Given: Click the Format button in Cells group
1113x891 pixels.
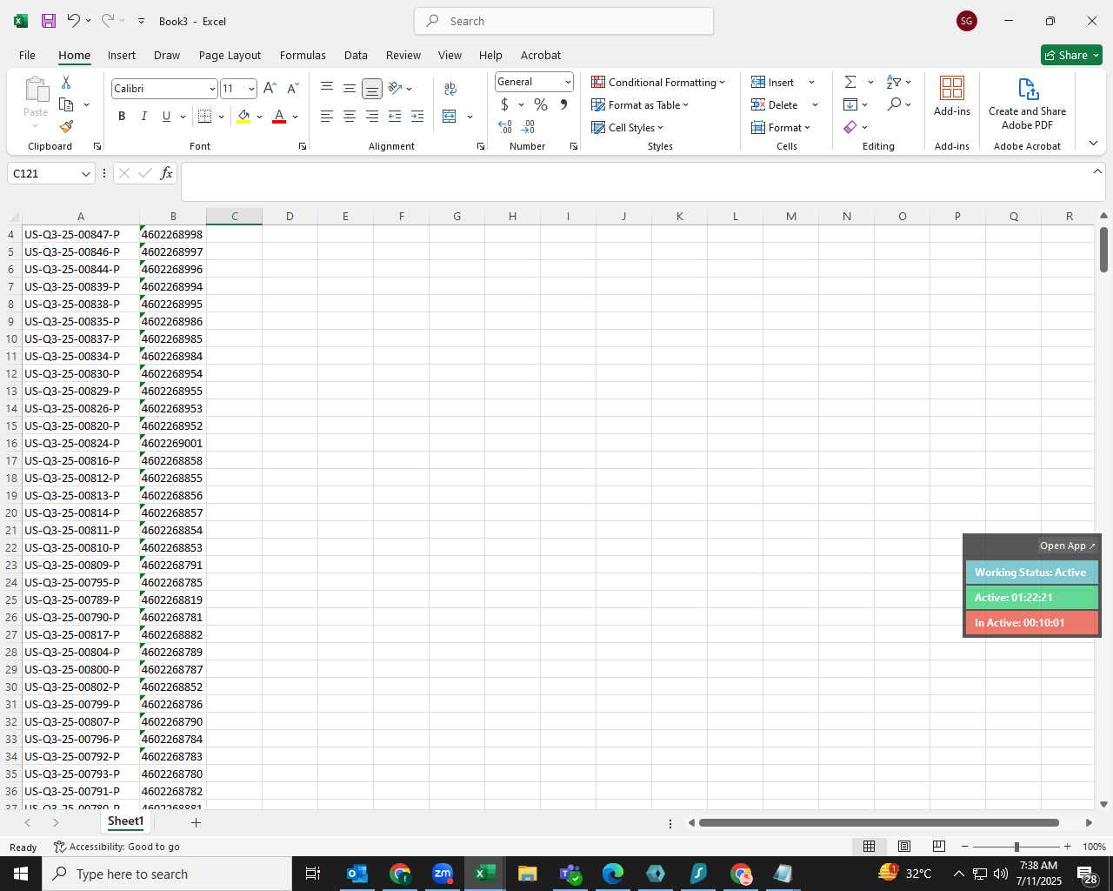Looking at the screenshot, I should [x=781, y=127].
